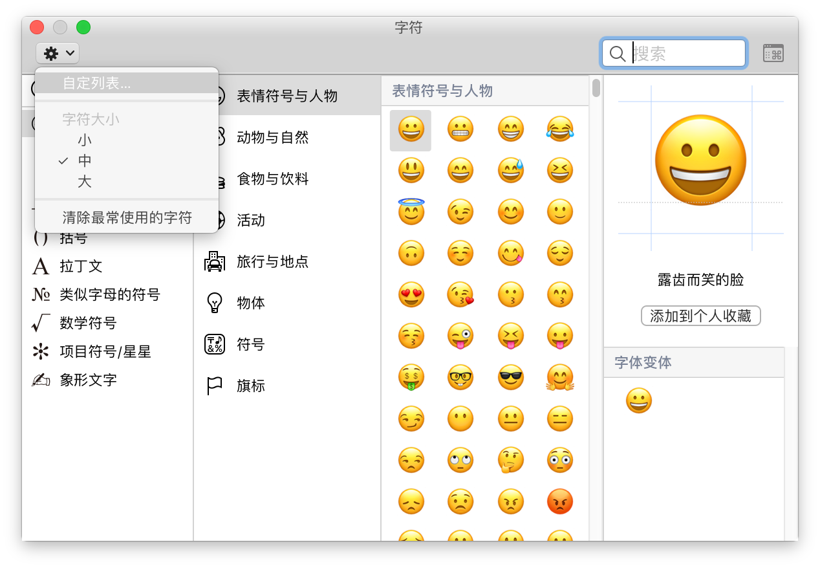Click the car and building icon for 旅行与地点
The height and width of the screenshot is (568, 820).
pyautogui.click(x=215, y=261)
